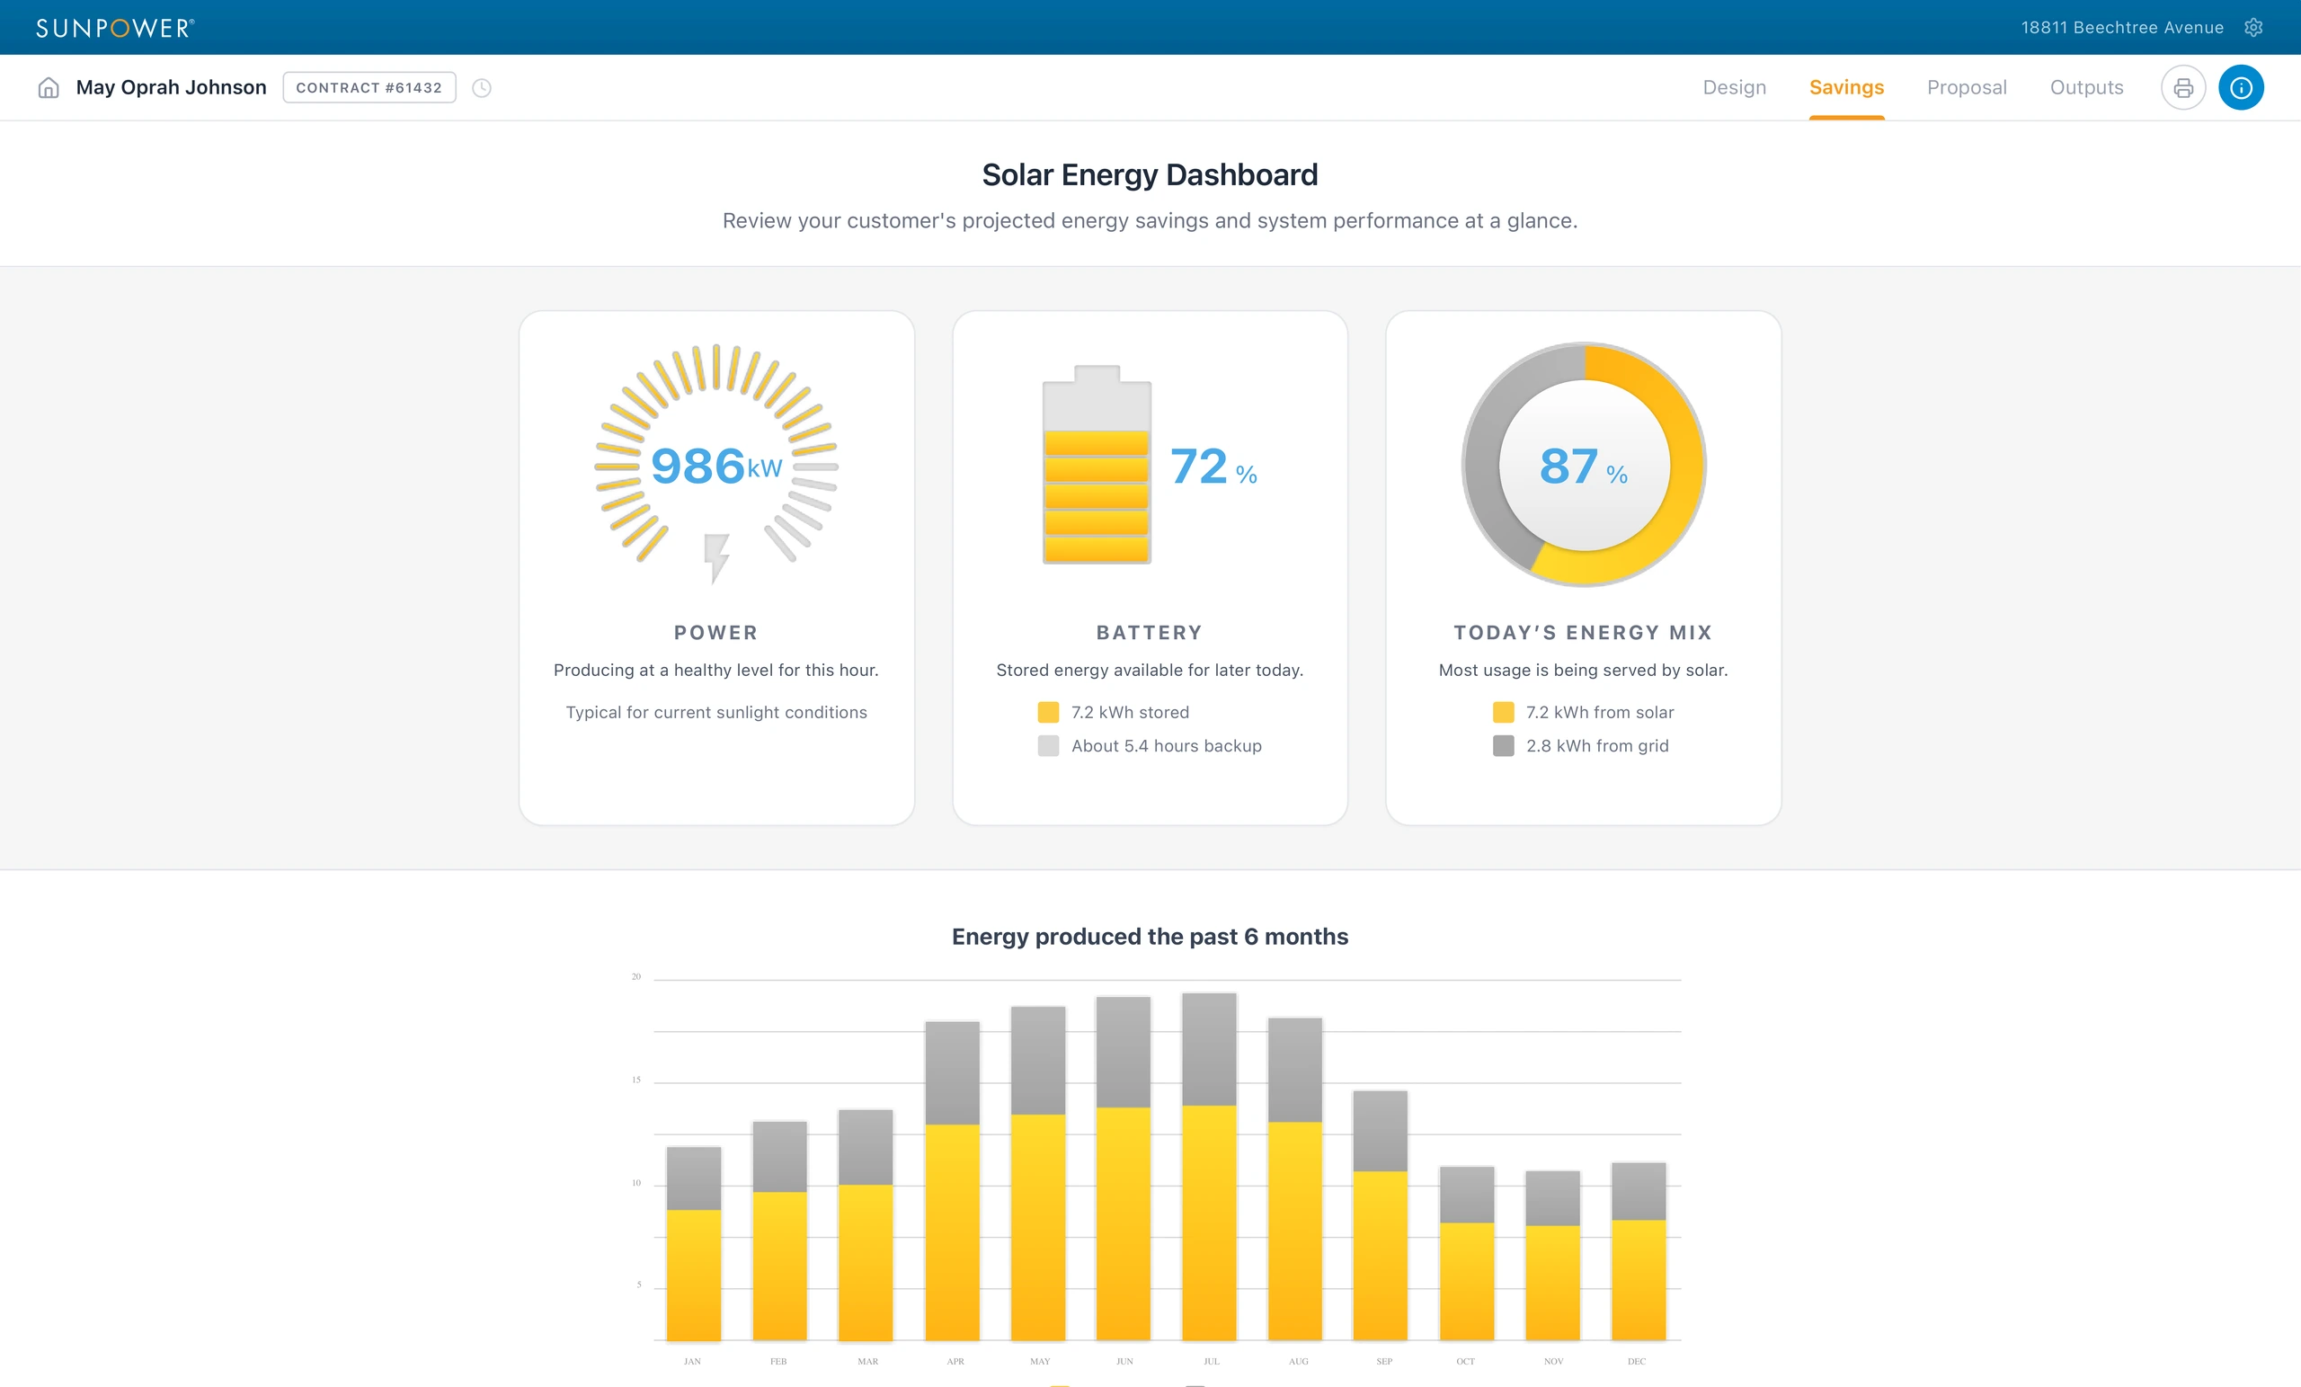The height and width of the screenshot is (1387, 2301).
Task: Click "7.2 kWh from solar" text
Action: (1600, 713)
